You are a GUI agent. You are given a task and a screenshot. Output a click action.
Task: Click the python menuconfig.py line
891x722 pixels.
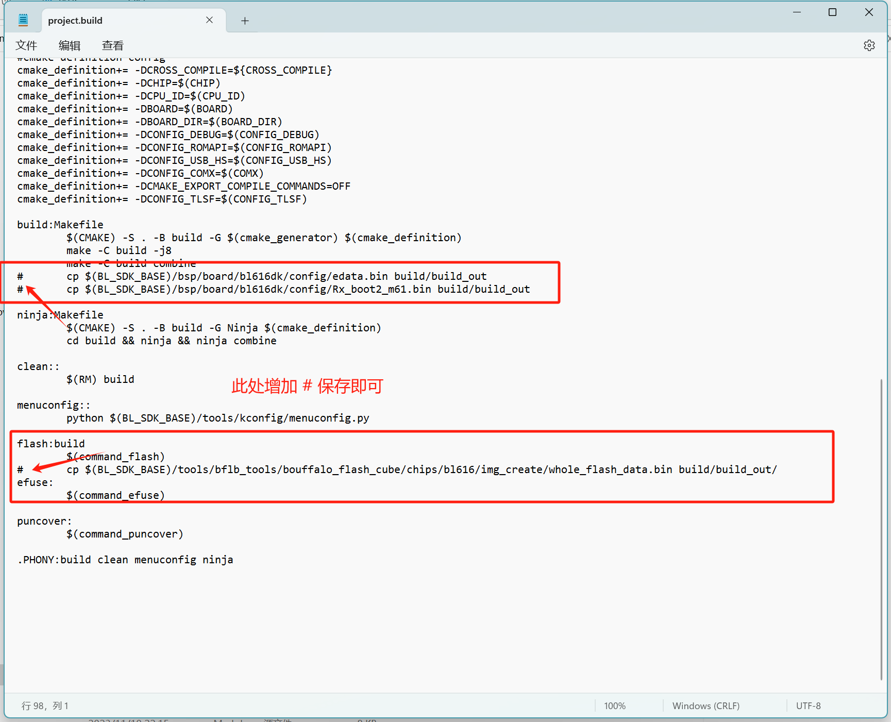click(218, 418)
